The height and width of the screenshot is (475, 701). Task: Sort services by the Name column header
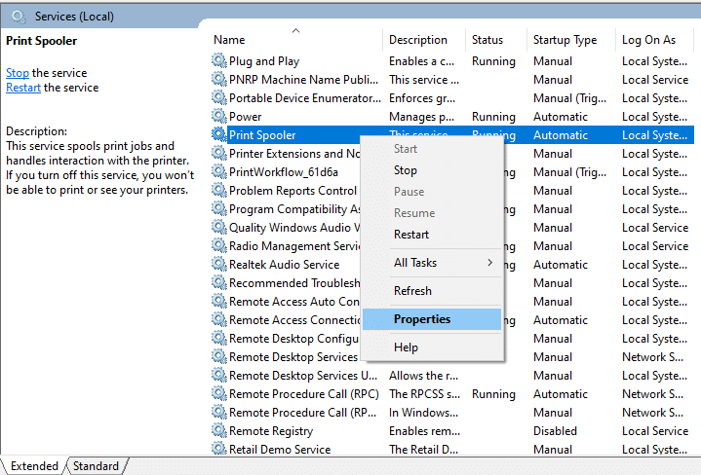[x=230, y=40]
